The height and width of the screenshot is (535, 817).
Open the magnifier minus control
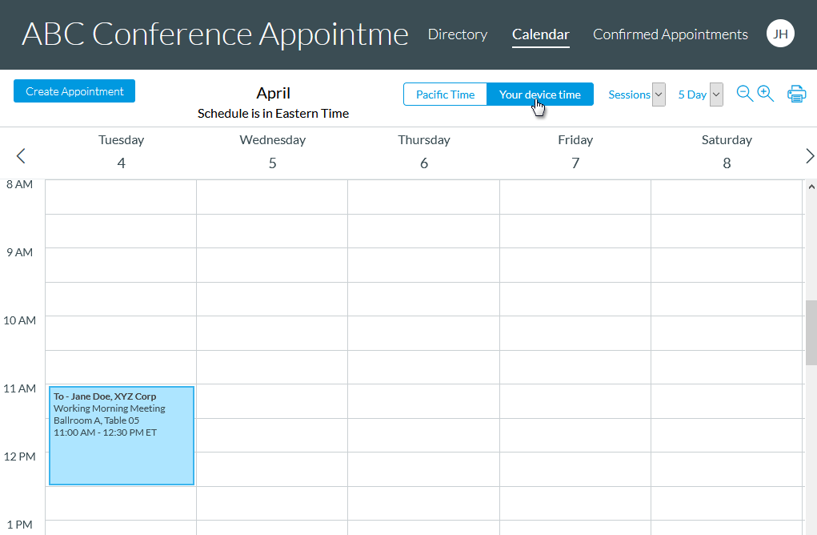tap(743, 94)
